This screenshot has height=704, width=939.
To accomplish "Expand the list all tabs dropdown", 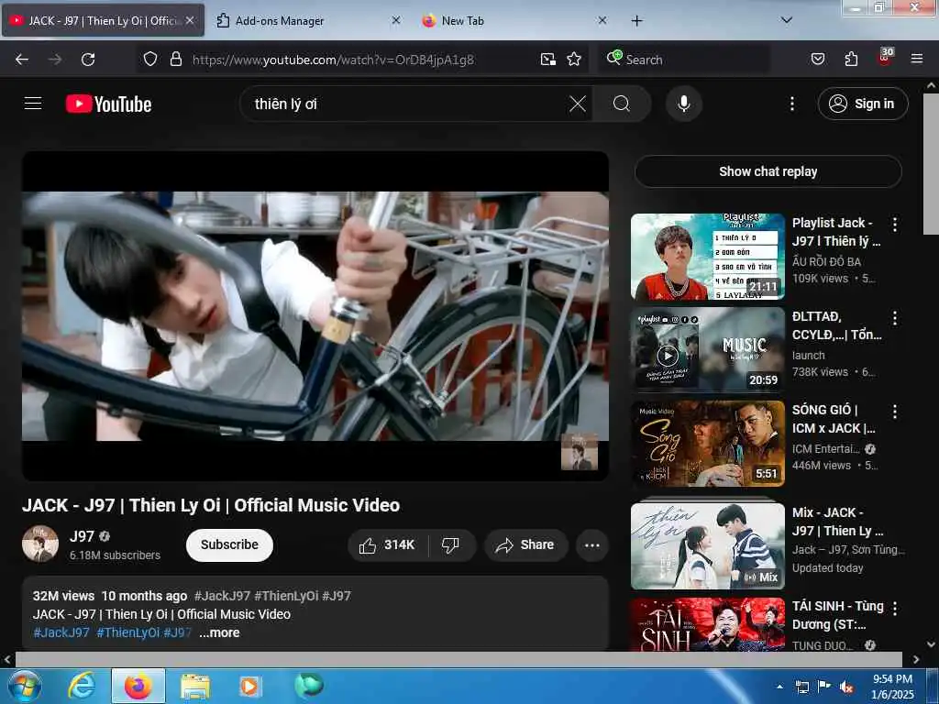I will [786, 20].
